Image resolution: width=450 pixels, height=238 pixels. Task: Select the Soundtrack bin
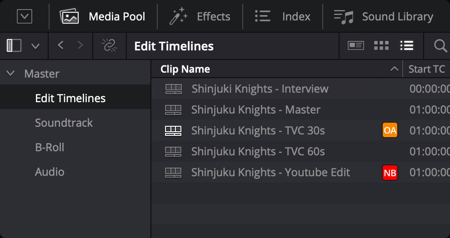pos(64,123)
